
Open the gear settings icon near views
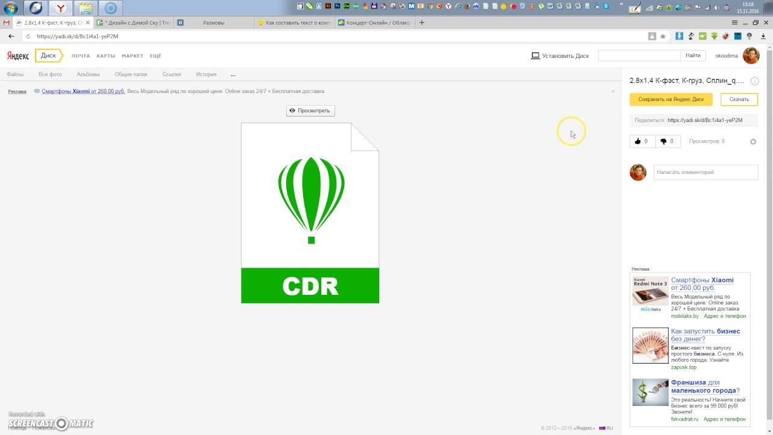[x=753, y=141]
